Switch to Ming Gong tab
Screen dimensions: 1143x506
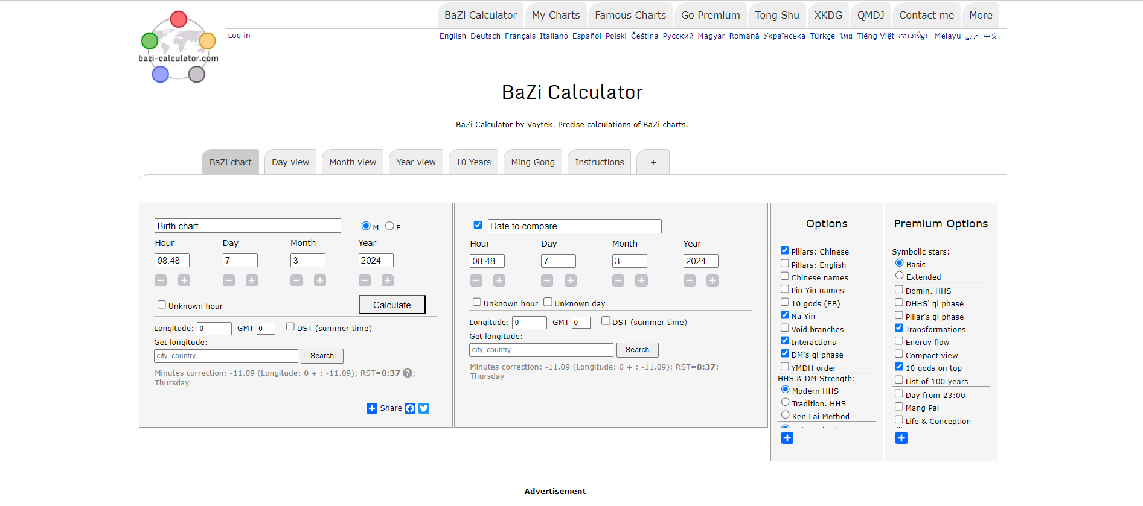(533, 162)
